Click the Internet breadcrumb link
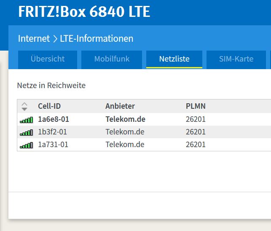 tap(34, 38)
